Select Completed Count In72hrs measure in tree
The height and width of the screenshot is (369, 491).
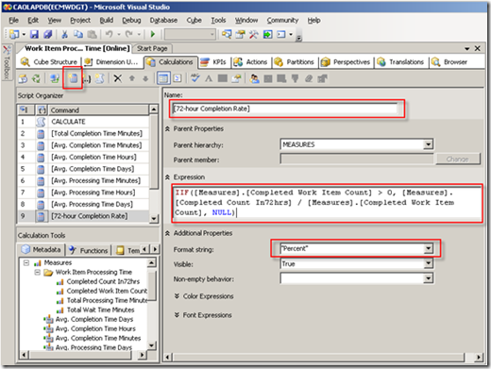(103, 281)
